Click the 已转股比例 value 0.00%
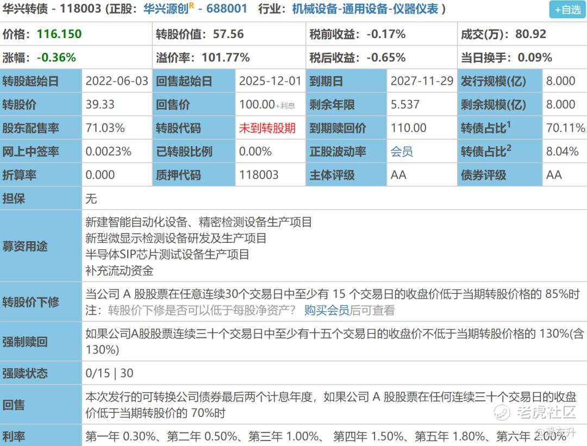This screenshot has width=587, height=446. [255, 152]
